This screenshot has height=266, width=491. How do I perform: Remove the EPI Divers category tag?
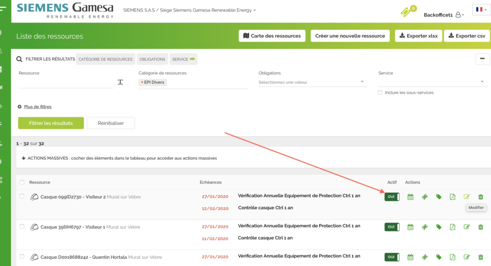click(x=142, y=82)
